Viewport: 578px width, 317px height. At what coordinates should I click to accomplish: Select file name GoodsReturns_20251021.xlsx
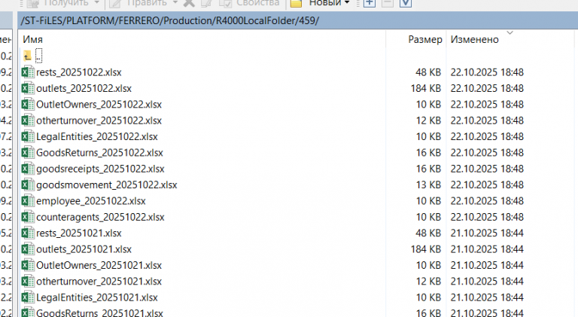coord(99,313)
